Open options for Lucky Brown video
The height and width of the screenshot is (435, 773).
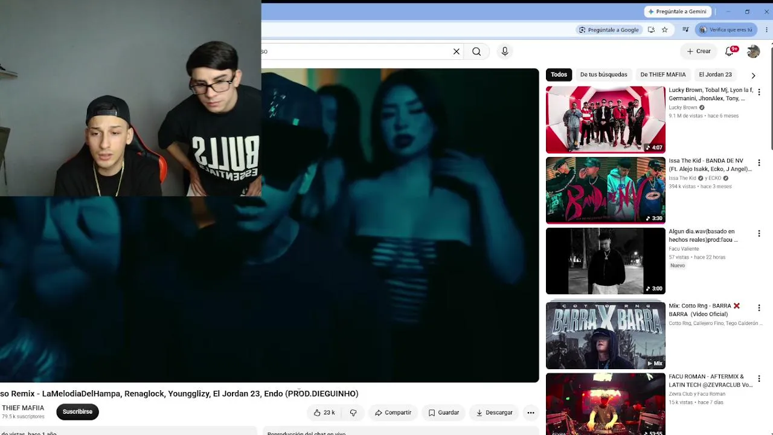[759, 92]
